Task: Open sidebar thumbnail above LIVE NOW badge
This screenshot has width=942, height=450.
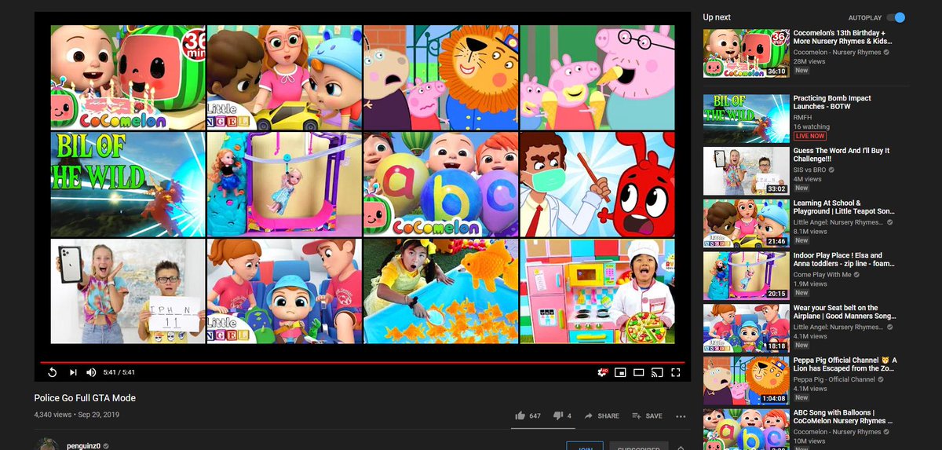Action: (x=746, y=119)
